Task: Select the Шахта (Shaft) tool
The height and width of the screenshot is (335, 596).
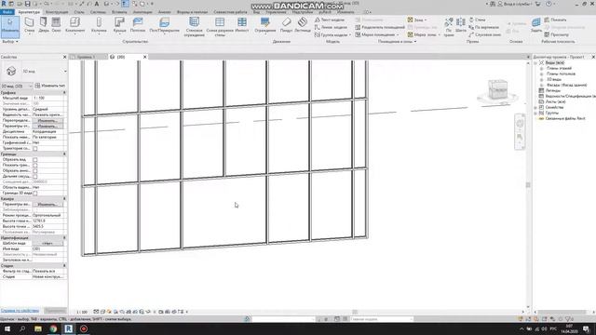Action: click(461, 25)
